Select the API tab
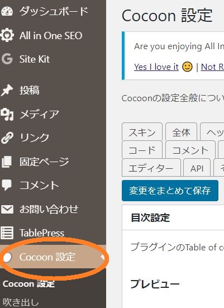Viewport: 224px width, 308px height. coord(197,168)
